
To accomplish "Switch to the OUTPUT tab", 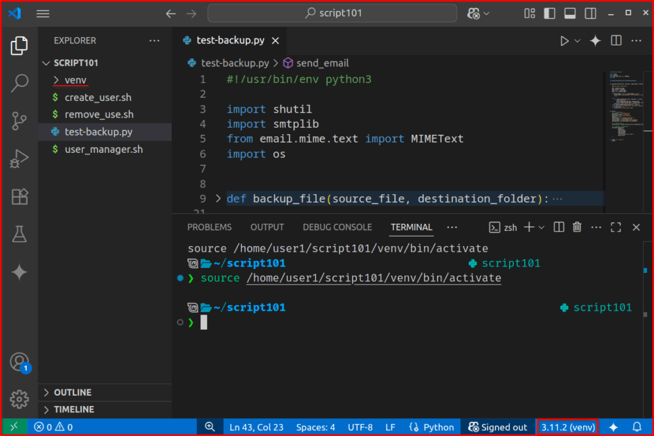I will 267,227.
